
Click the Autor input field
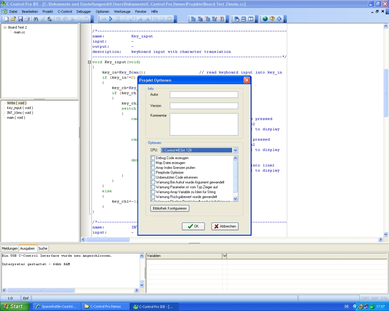click(x=204, y=95)
